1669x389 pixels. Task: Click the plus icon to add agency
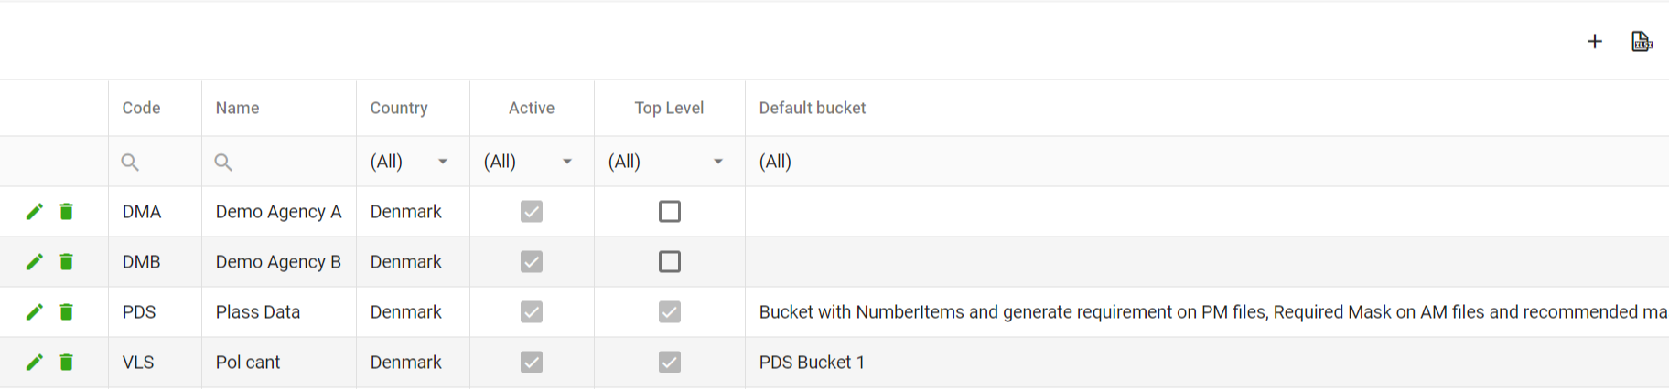(x=1594, y=41)
